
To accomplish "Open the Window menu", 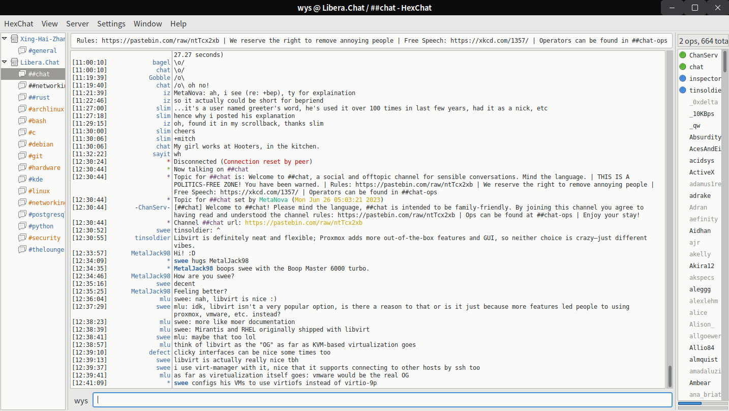I will pos(147,23).
